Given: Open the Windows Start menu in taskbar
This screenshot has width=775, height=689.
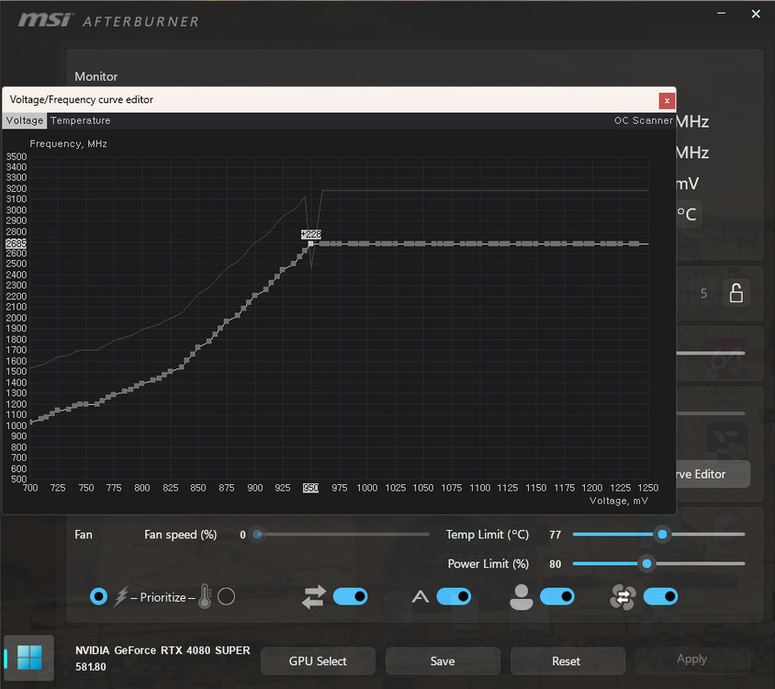Looking at the screenshot, I should click(x=28, y=658).
